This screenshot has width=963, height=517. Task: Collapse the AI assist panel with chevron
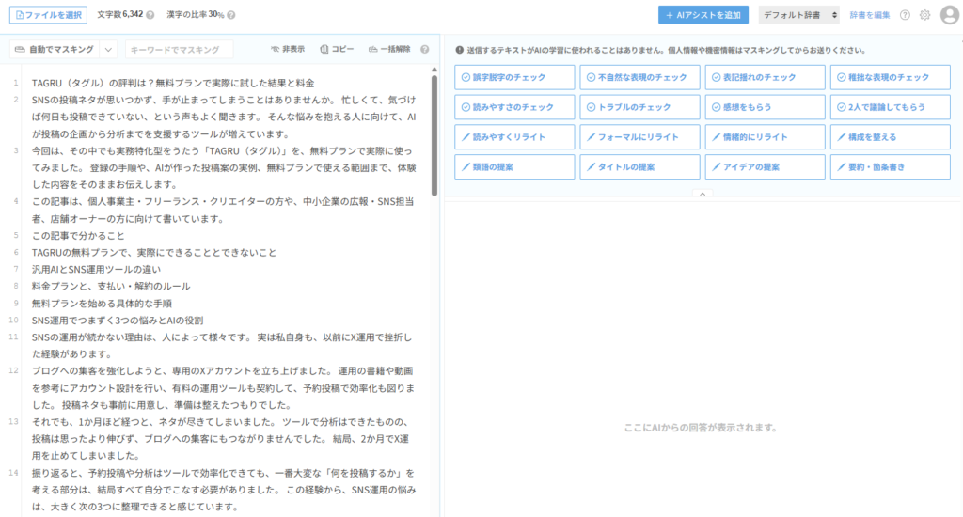(x=703, y=194)
